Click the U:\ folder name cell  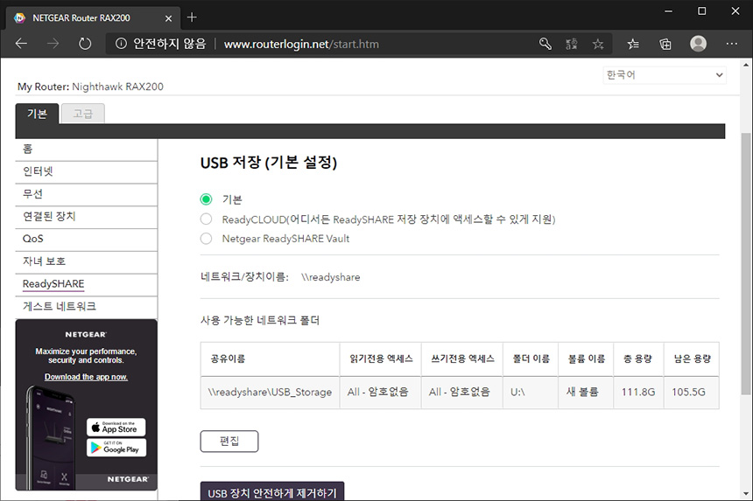pos(531,393)
